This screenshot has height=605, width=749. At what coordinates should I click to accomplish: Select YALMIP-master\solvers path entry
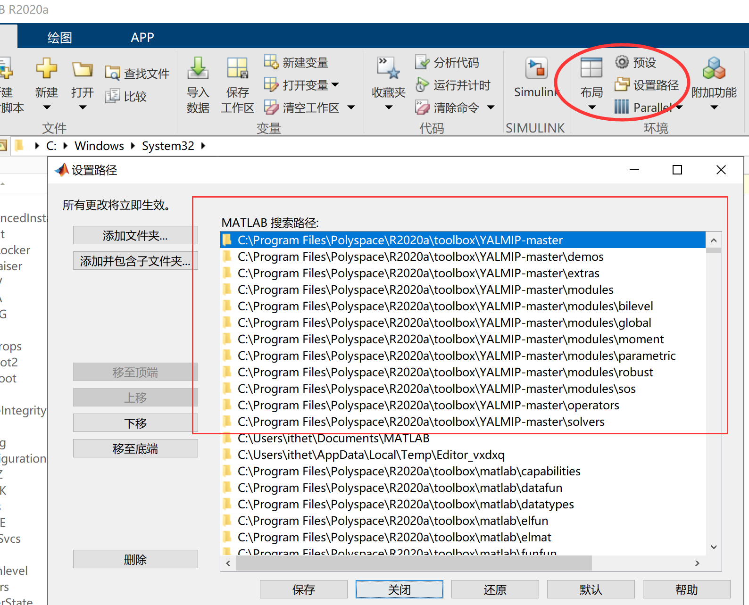[463, 422]
